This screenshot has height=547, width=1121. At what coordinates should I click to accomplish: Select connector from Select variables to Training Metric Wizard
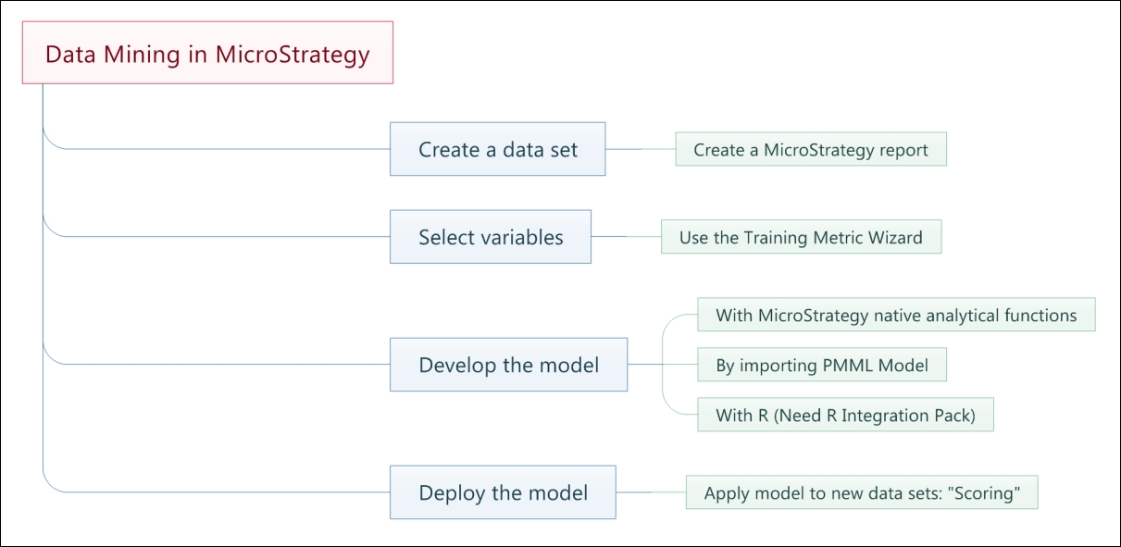pyautogui.click(x=626, y=237)
